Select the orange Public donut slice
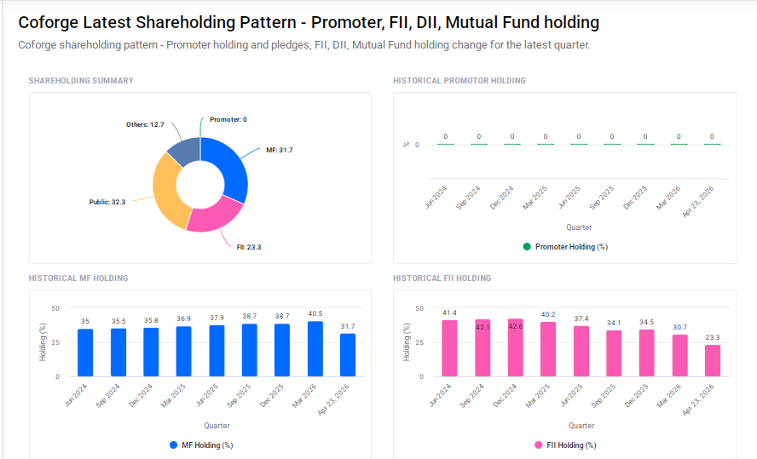Viewport: 757px width, 459px height. click(166, 192)
